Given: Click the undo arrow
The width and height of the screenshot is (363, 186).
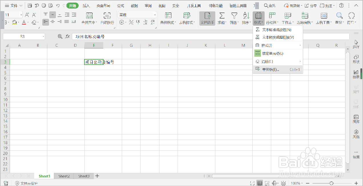Looking at the screenshot, I should (58, 5).
